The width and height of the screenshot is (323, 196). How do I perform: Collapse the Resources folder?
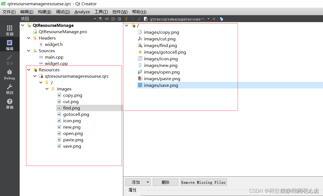click(x=29, y=70)
